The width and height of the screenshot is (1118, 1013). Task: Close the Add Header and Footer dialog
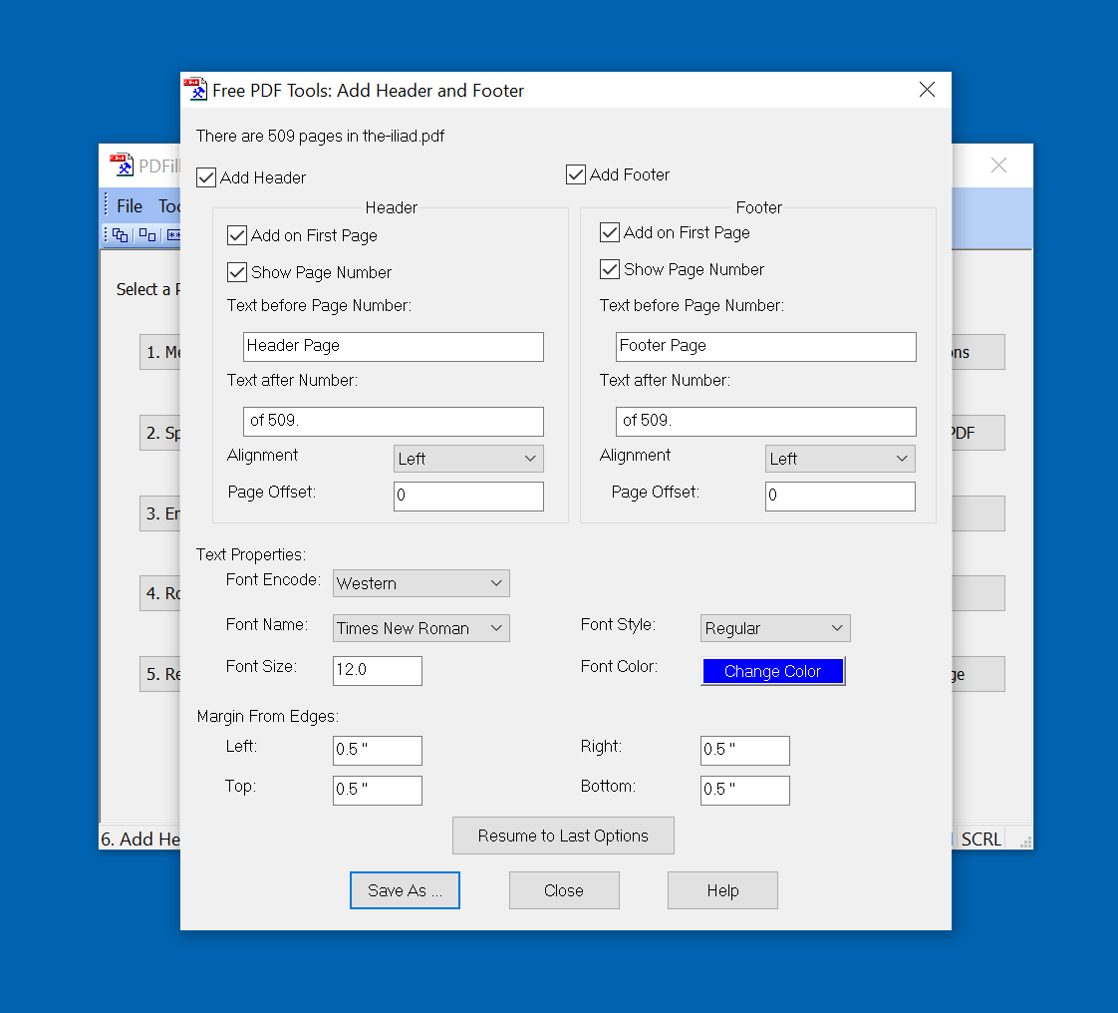(x=927, y=89)
